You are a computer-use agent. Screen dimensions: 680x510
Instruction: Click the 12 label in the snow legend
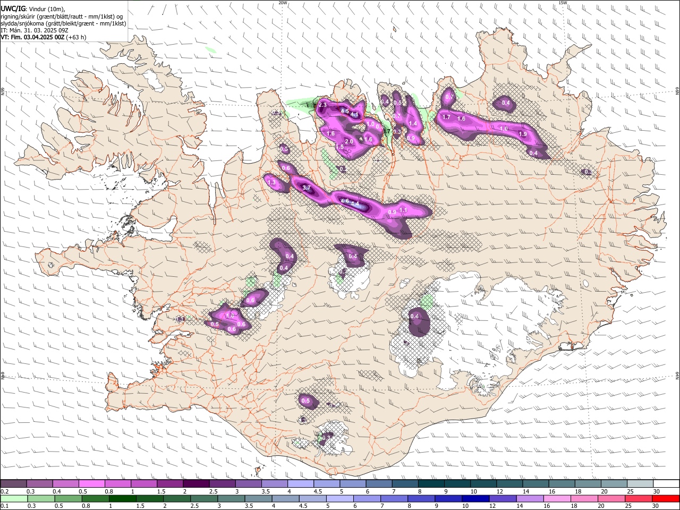500,491
